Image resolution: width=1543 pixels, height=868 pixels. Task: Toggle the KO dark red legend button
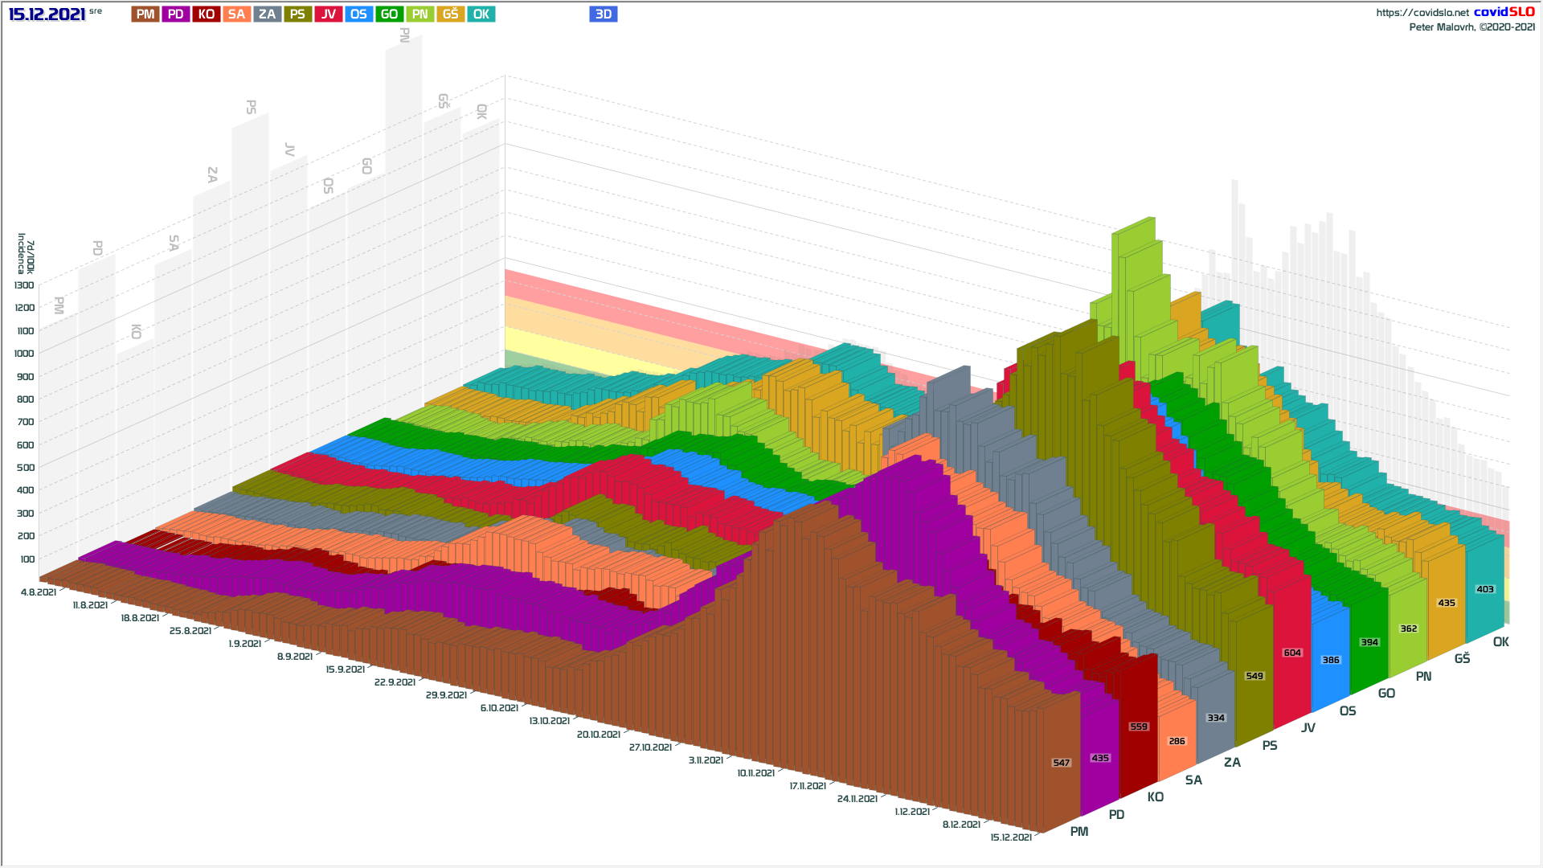click(207, 14)
